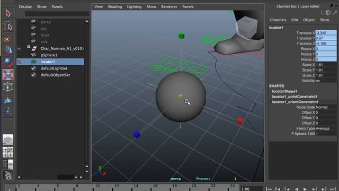Viewport: 339px width, 191px height.
Task: Click the Translate Y value field
Action: [x=326, y=38]
